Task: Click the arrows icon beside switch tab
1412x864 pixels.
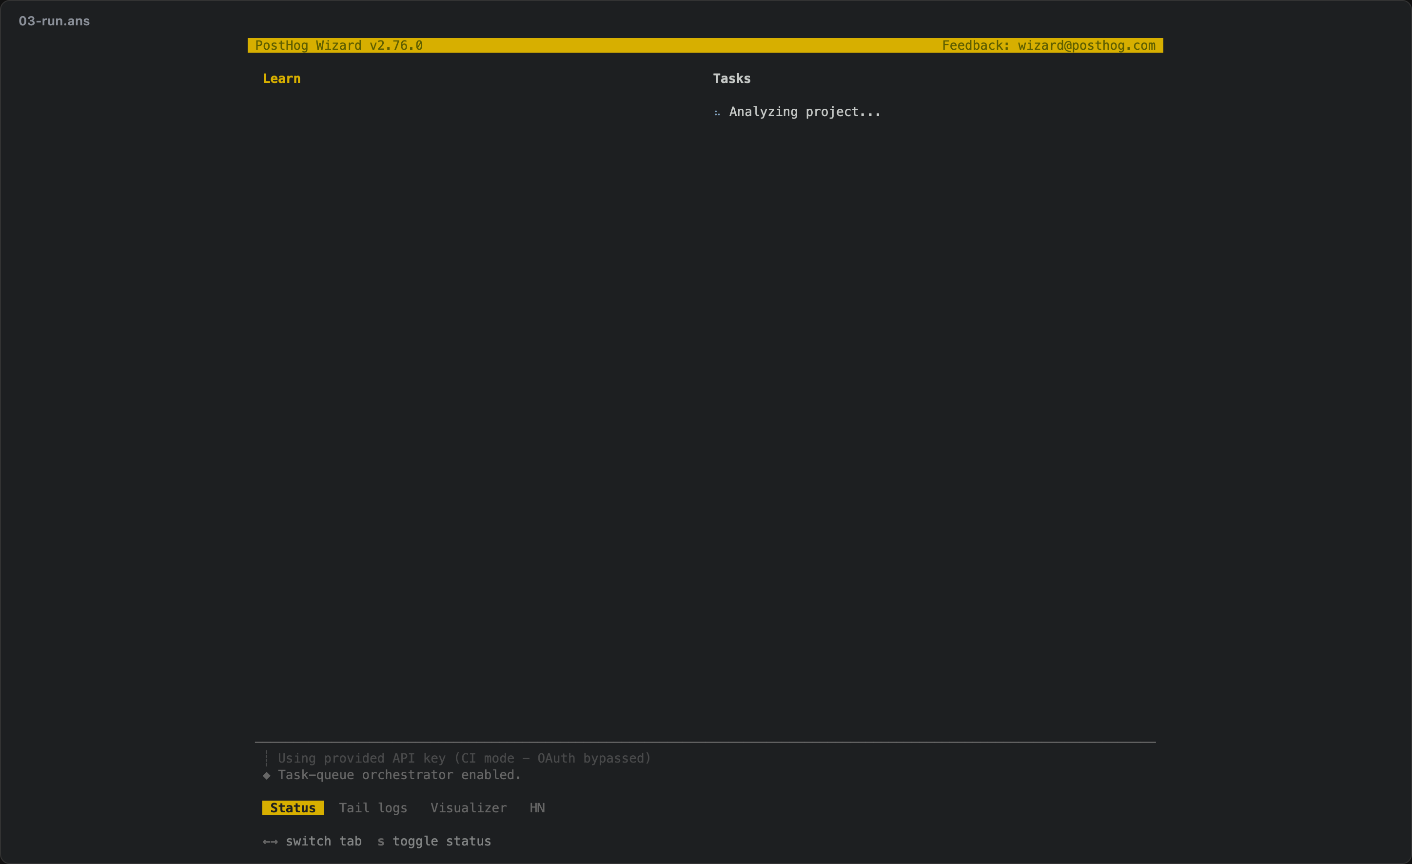Action: pyautogui.click(x=270, y=842)
